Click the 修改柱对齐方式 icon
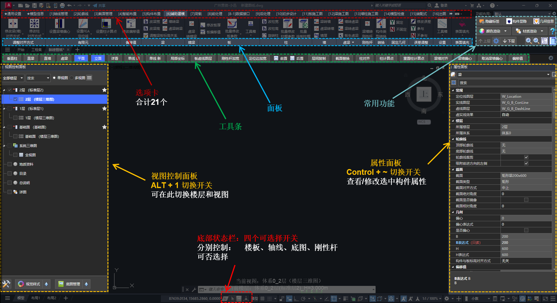This screenshot has height=303, width=557. [34, 24]
